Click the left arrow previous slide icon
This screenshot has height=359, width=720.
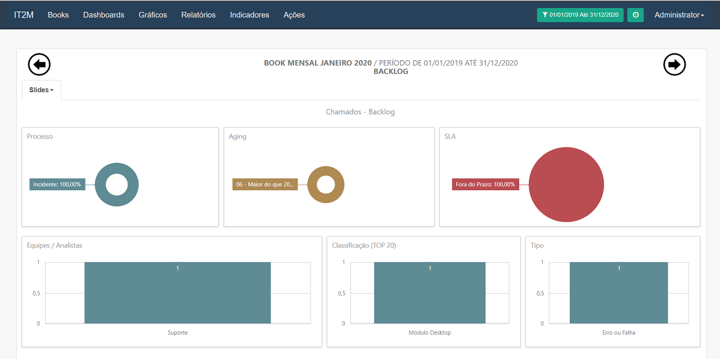click(39, 65)
